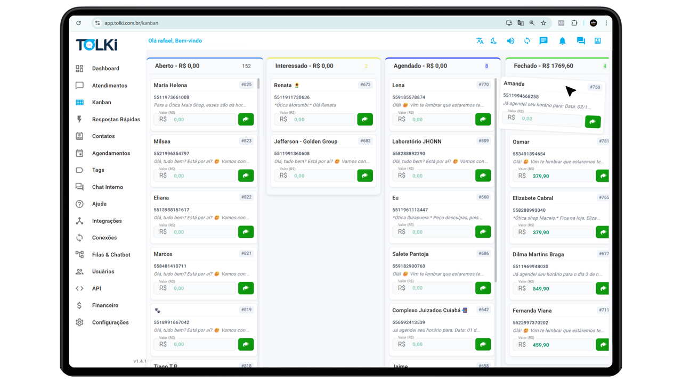The width and height of the screenshot is (682, 383).
Task: Click ticket number #825 badge
Action: click(246, 85)
